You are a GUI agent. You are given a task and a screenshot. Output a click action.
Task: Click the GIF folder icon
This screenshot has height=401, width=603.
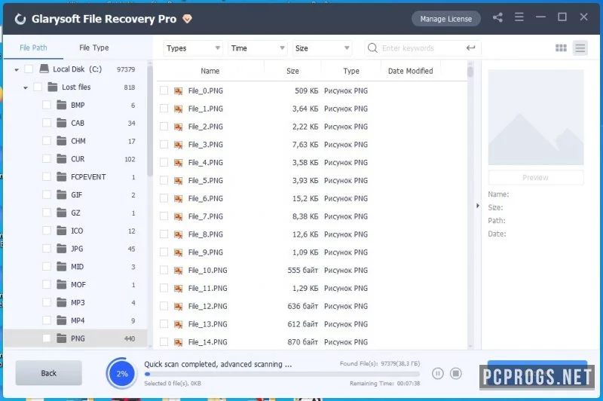pos(62,195)
